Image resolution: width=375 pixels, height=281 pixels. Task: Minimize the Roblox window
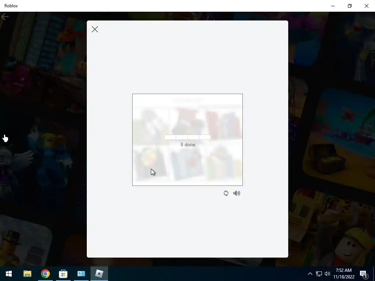tap(333, 6)
